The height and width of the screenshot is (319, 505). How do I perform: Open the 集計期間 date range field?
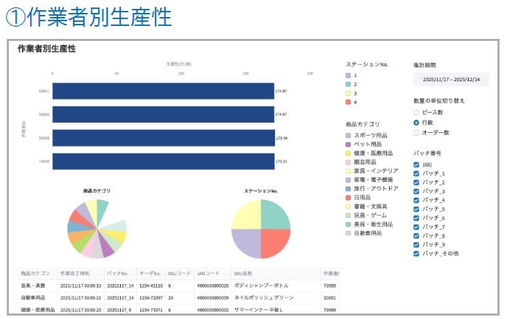pos(451,80)
